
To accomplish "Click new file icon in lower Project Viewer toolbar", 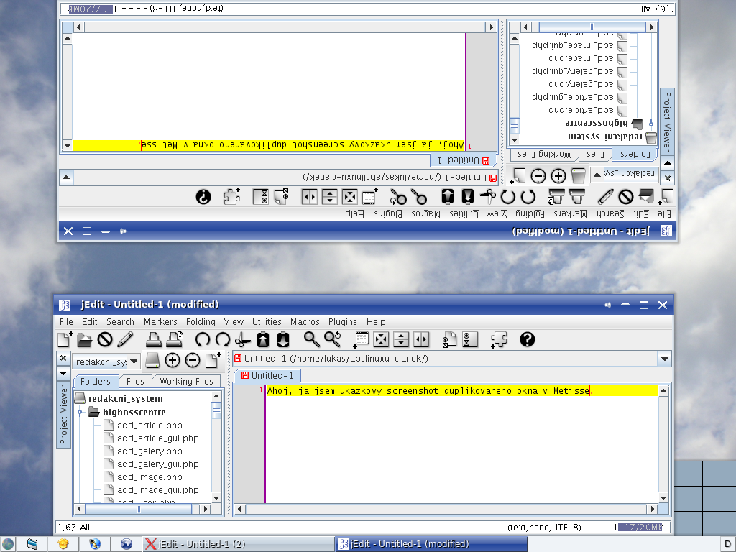I will click(x=213, y=361).
